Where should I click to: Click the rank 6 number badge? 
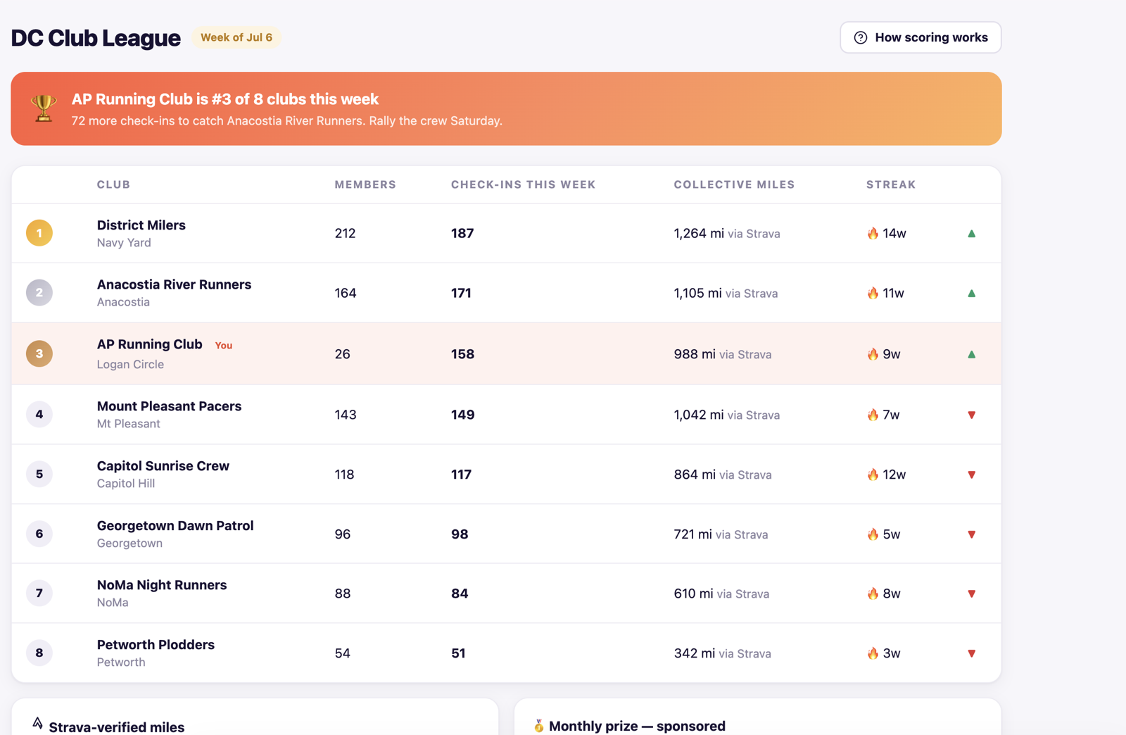point(39,534)
